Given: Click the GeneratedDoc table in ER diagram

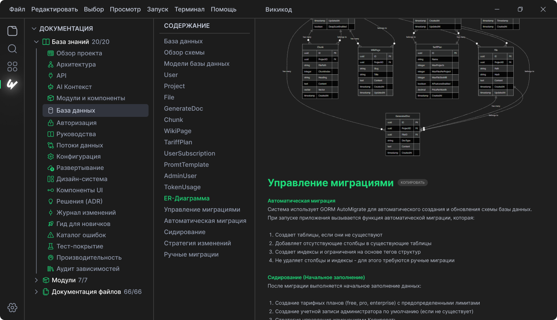Looking at the screenshot, I should pyautogui.click(x=402, y=134).
